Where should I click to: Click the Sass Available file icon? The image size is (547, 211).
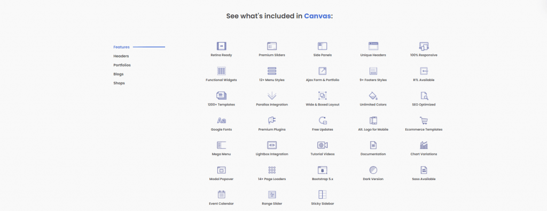point(424,170)
